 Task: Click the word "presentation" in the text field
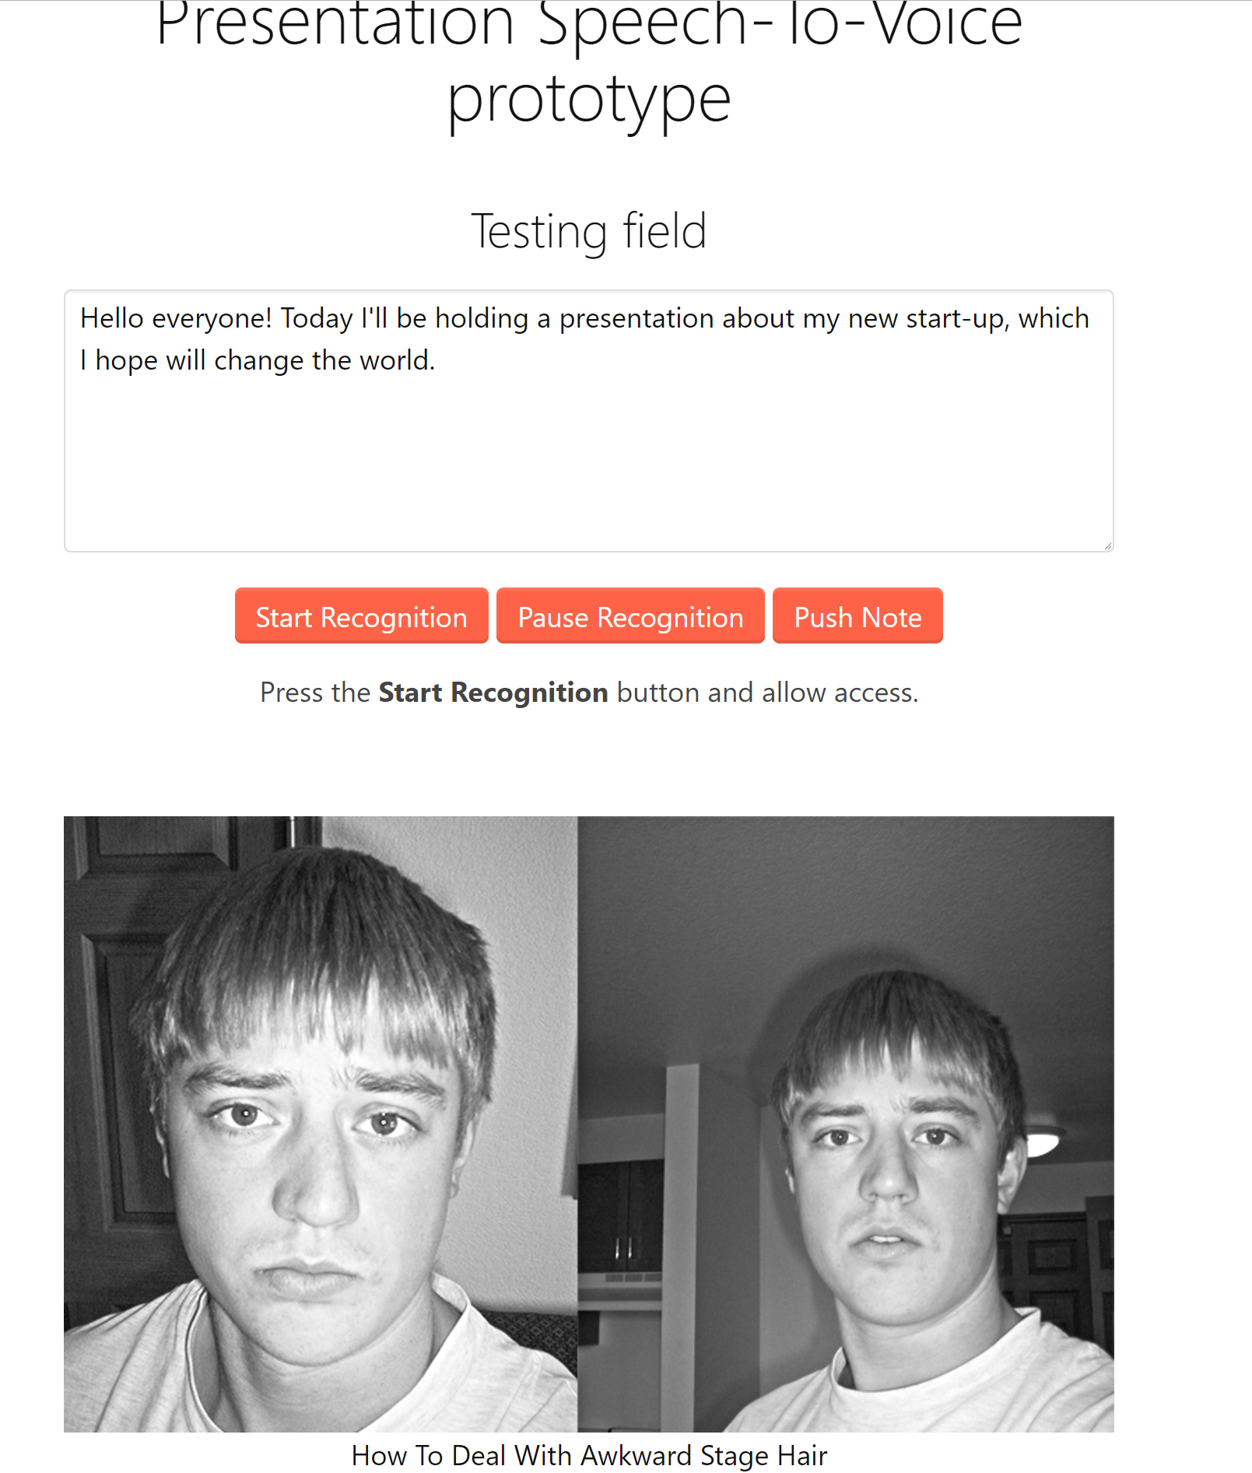637,319
